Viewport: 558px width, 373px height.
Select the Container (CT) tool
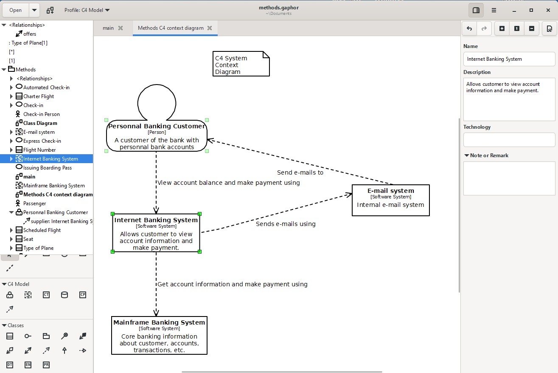[x=46, y=295]
